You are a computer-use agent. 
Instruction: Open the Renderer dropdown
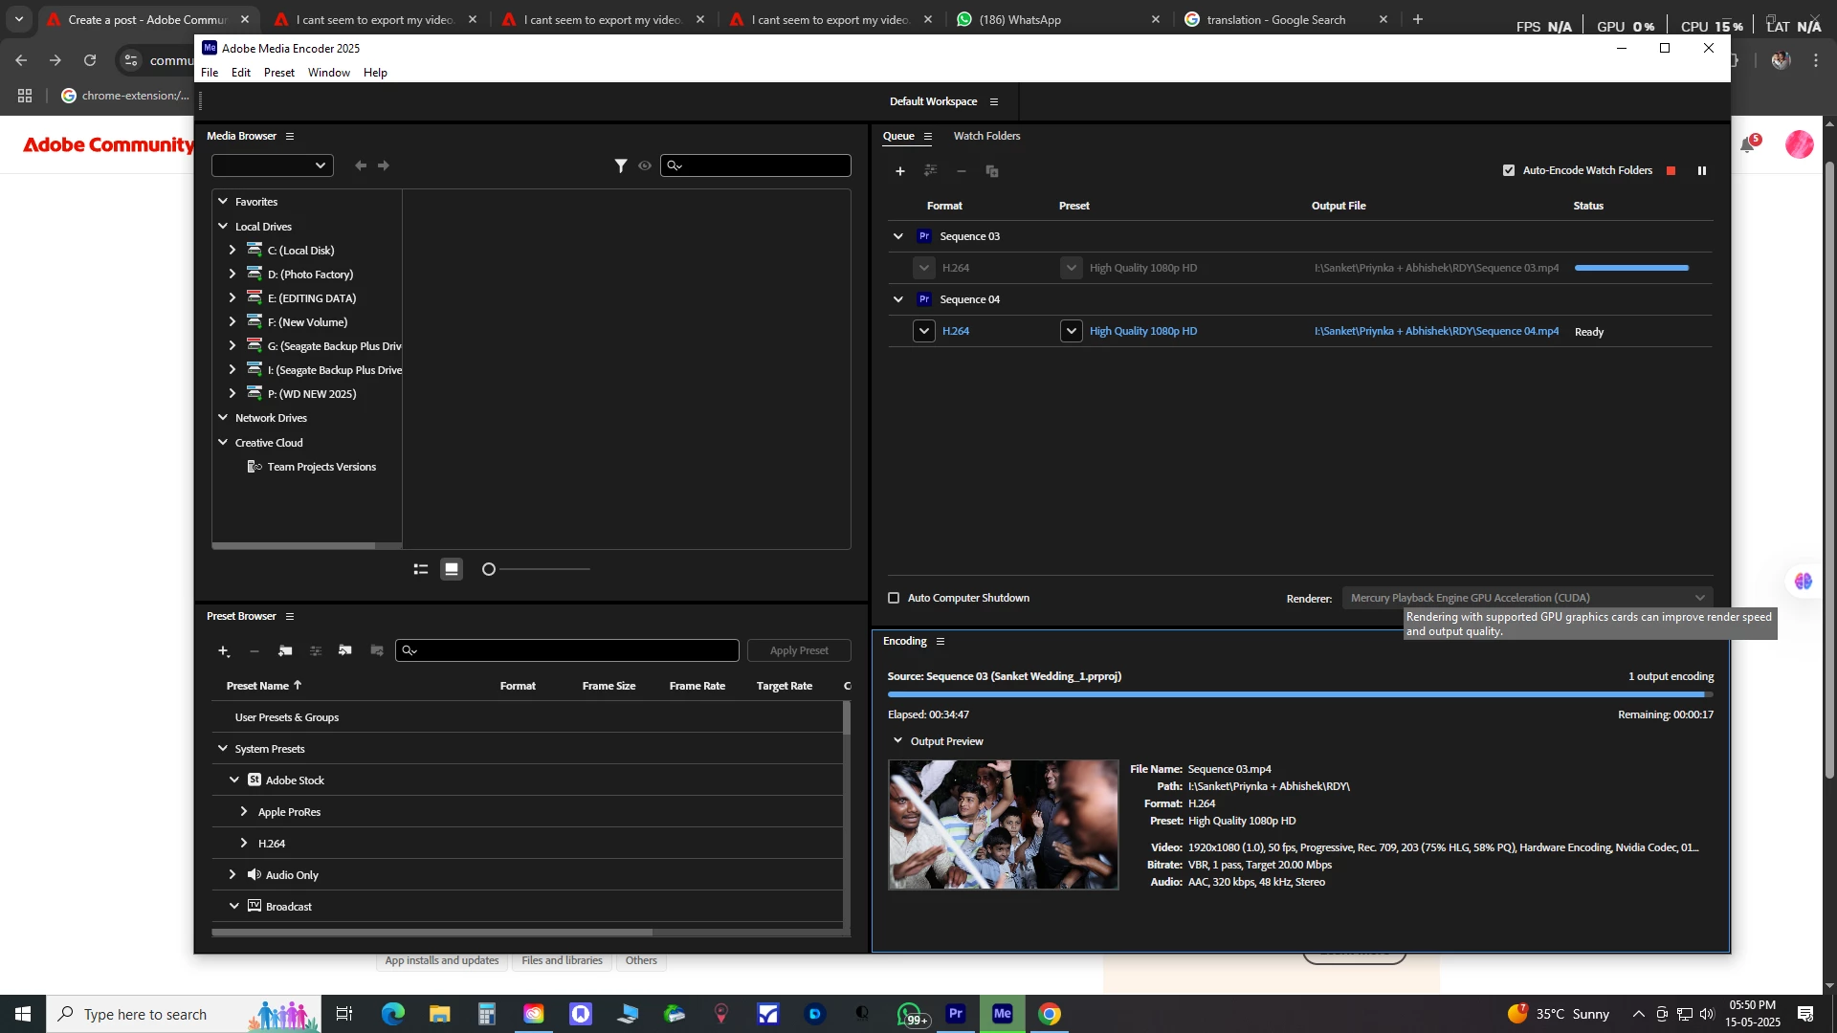1527,598
